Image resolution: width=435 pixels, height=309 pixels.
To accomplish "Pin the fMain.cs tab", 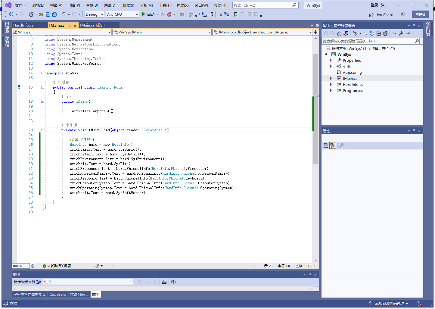I will (x=70, y=26).
